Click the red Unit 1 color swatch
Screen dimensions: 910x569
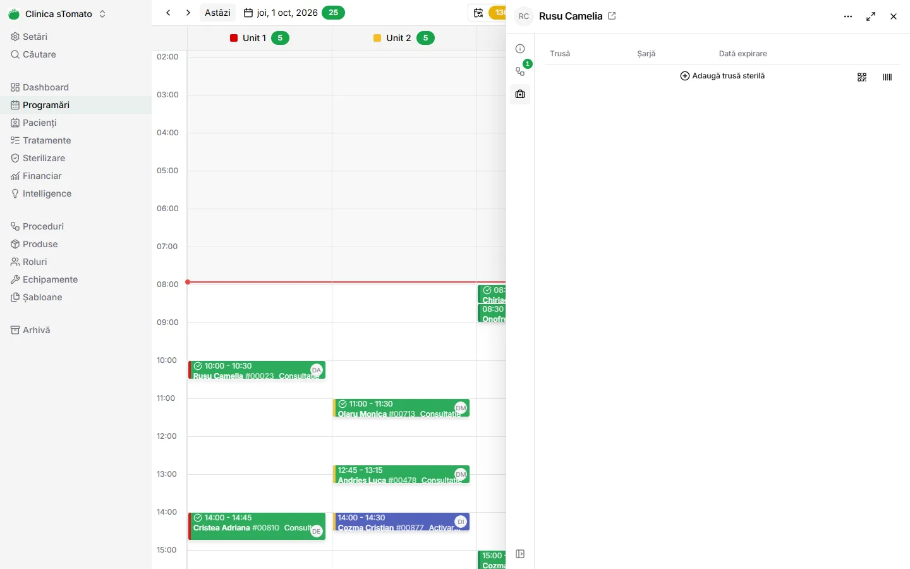click(x=234, y=38)
